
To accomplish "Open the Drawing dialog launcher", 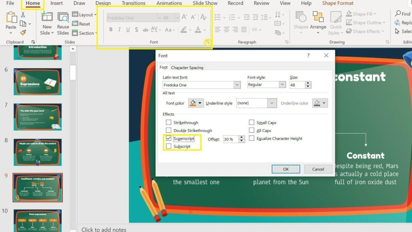I will click(387, 42).
